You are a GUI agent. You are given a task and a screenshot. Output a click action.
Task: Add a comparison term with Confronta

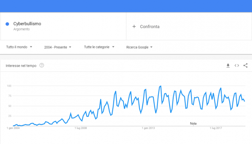pyautogui.click(x=150, y=27)
